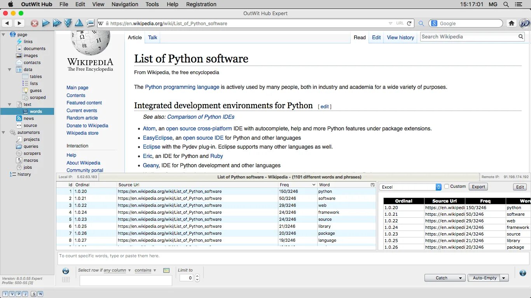Screen dimensions: 531x298
Task: Open the Tools menu
Action: [152, 4]
